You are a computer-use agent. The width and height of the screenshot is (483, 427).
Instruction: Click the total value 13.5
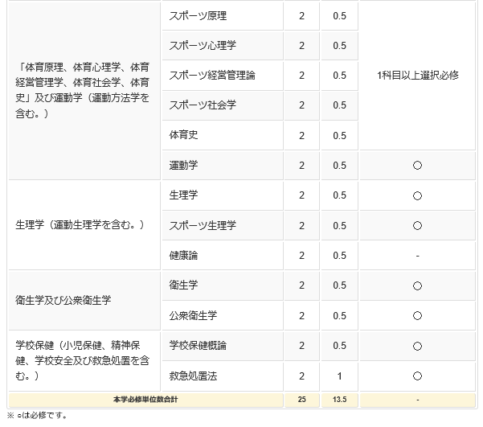click(339, 400)
